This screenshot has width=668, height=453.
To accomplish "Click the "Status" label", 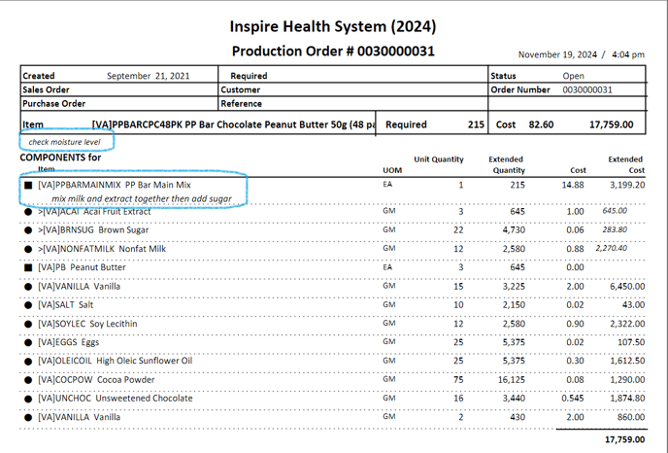I will (503, 76).
